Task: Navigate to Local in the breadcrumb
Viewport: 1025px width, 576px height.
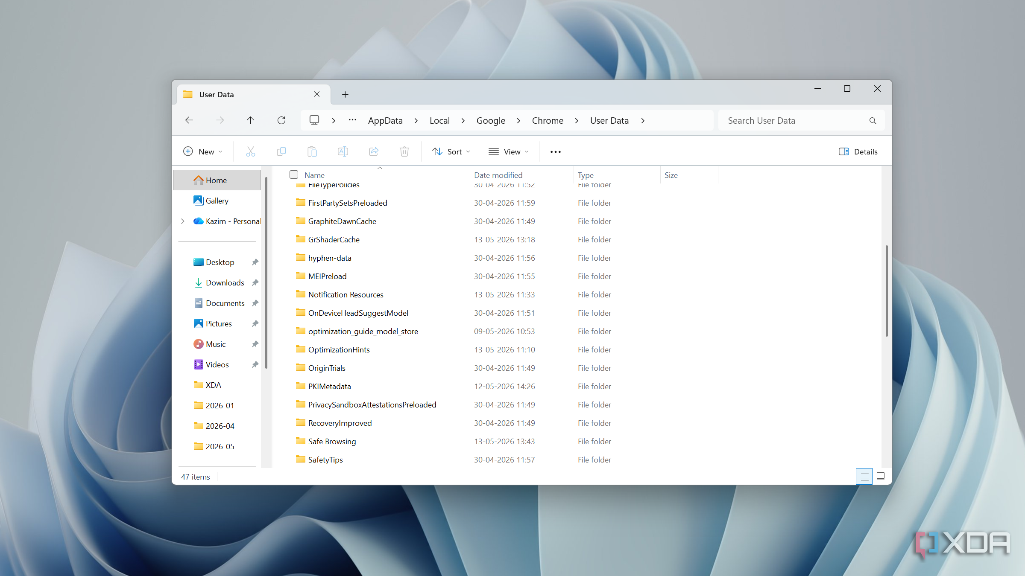Action: [439, 121]
